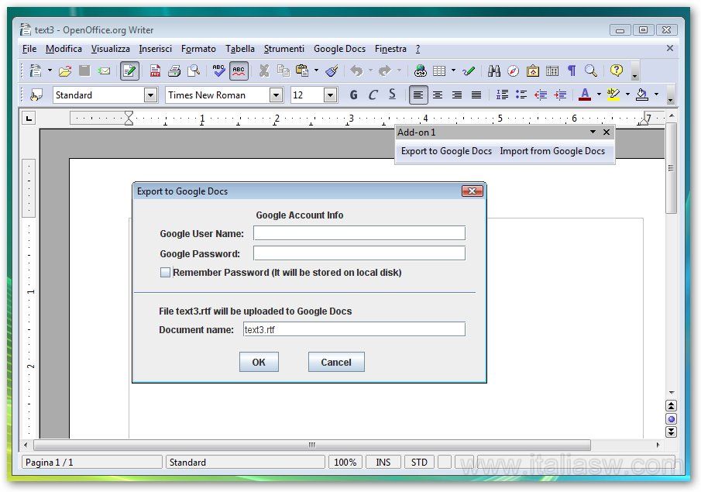Click Export to Google Docs in Add-on toolbar

[x=446, y=151]
